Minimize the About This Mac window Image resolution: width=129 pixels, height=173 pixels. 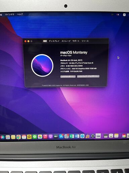[29, 41]
